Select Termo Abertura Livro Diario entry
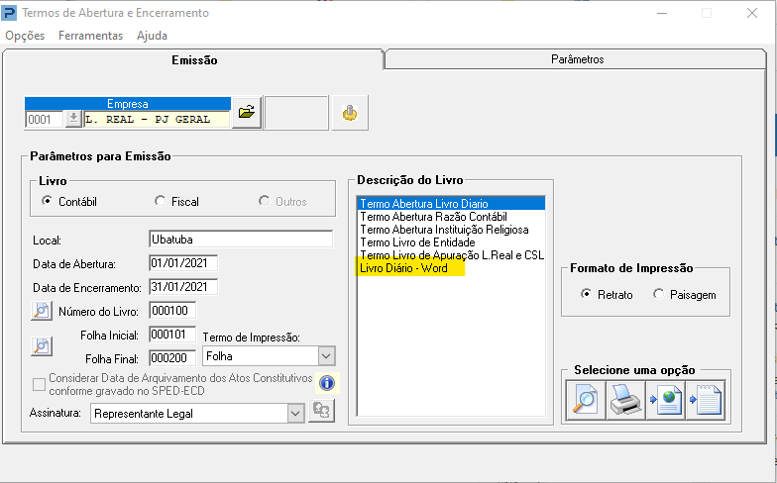Screen dimensions: 777x483 coord(451,204)
